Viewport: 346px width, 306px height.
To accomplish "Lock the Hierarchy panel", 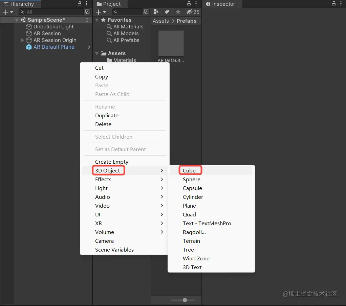I will point(80,3).
